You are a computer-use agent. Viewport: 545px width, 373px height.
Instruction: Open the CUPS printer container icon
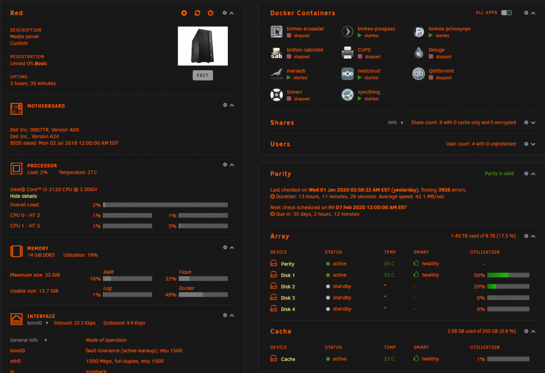pos(348,53)
